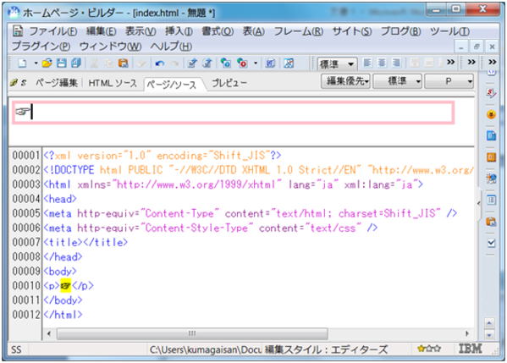The height and width of the screenshot is (363, 507).
Task: Expand the middle toolbar overflow chevron
Action: 471,62
